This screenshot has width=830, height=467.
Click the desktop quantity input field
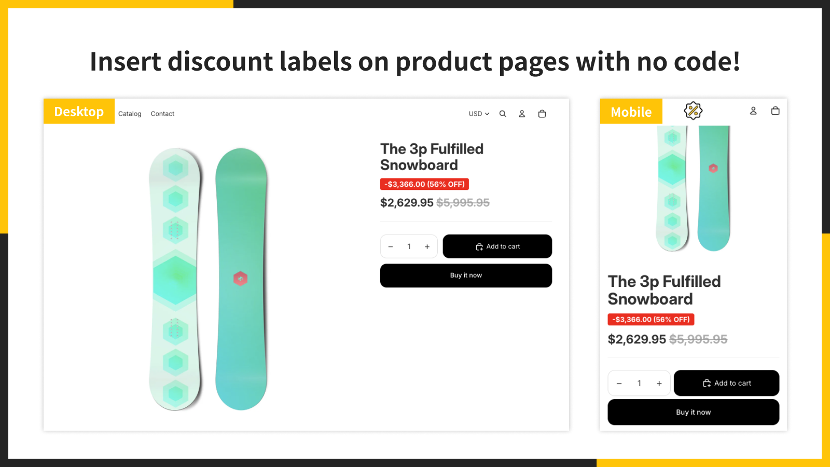(x=409, y=246)
